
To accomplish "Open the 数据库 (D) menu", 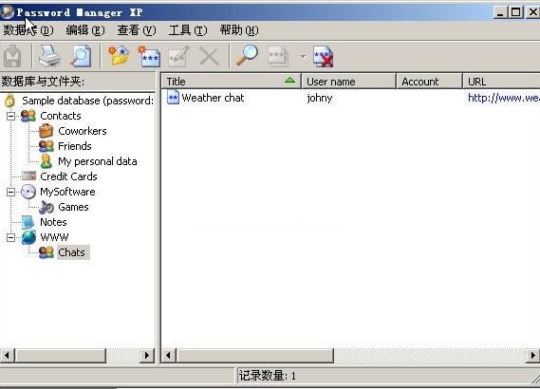I will 28,30.
